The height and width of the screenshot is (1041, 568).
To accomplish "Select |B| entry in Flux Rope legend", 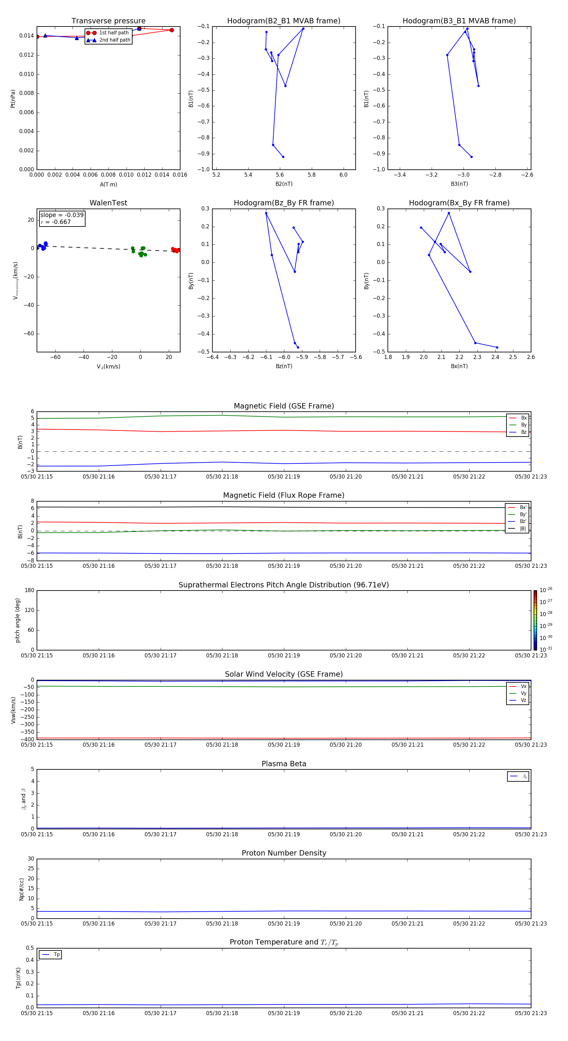I will (x=518, y=529).
